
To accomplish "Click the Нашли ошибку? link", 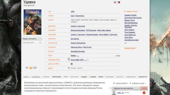I will point(122,83).
